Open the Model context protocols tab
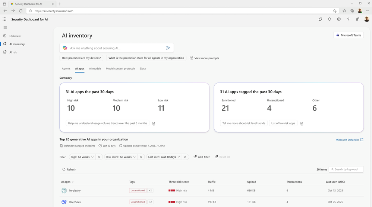The height and width of the screenshot is (207, 372). pos(120,69)
